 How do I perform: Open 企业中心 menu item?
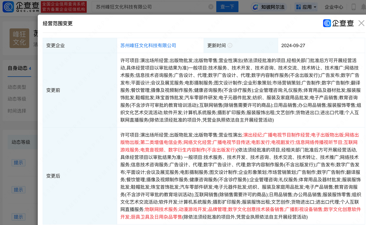click(334, 7)
